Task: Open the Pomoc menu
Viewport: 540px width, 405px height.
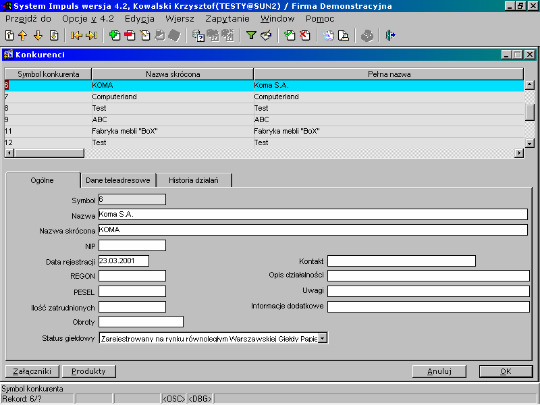Action: [320, 19]
